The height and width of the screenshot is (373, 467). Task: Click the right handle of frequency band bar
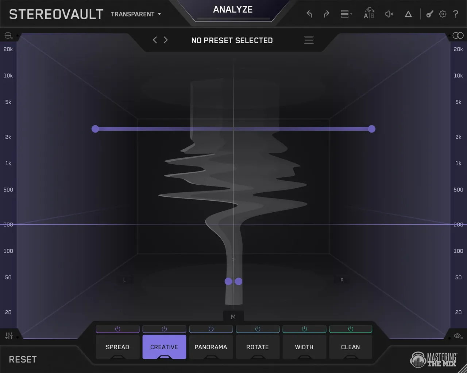371,129
